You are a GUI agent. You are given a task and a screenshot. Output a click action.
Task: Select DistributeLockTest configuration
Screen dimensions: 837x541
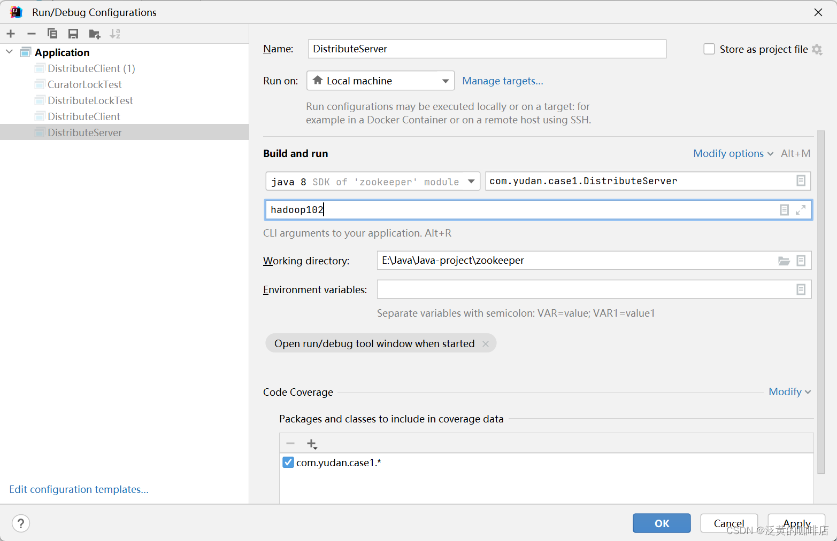click(x=90, y=100)
